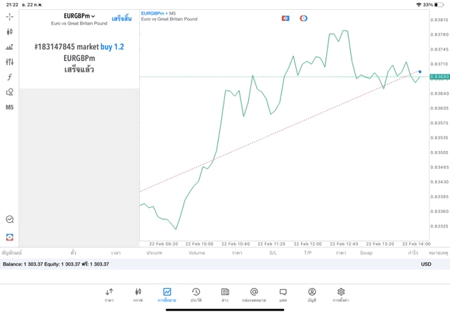Activate the crosshair cursor tool
Viewport: 450px width, 314px height.
tap(9, 17)
